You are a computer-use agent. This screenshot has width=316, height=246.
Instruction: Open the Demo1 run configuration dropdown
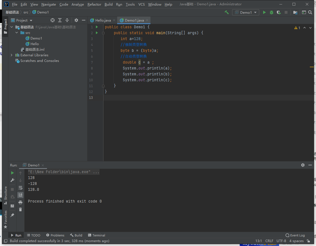tap(246, 12)
